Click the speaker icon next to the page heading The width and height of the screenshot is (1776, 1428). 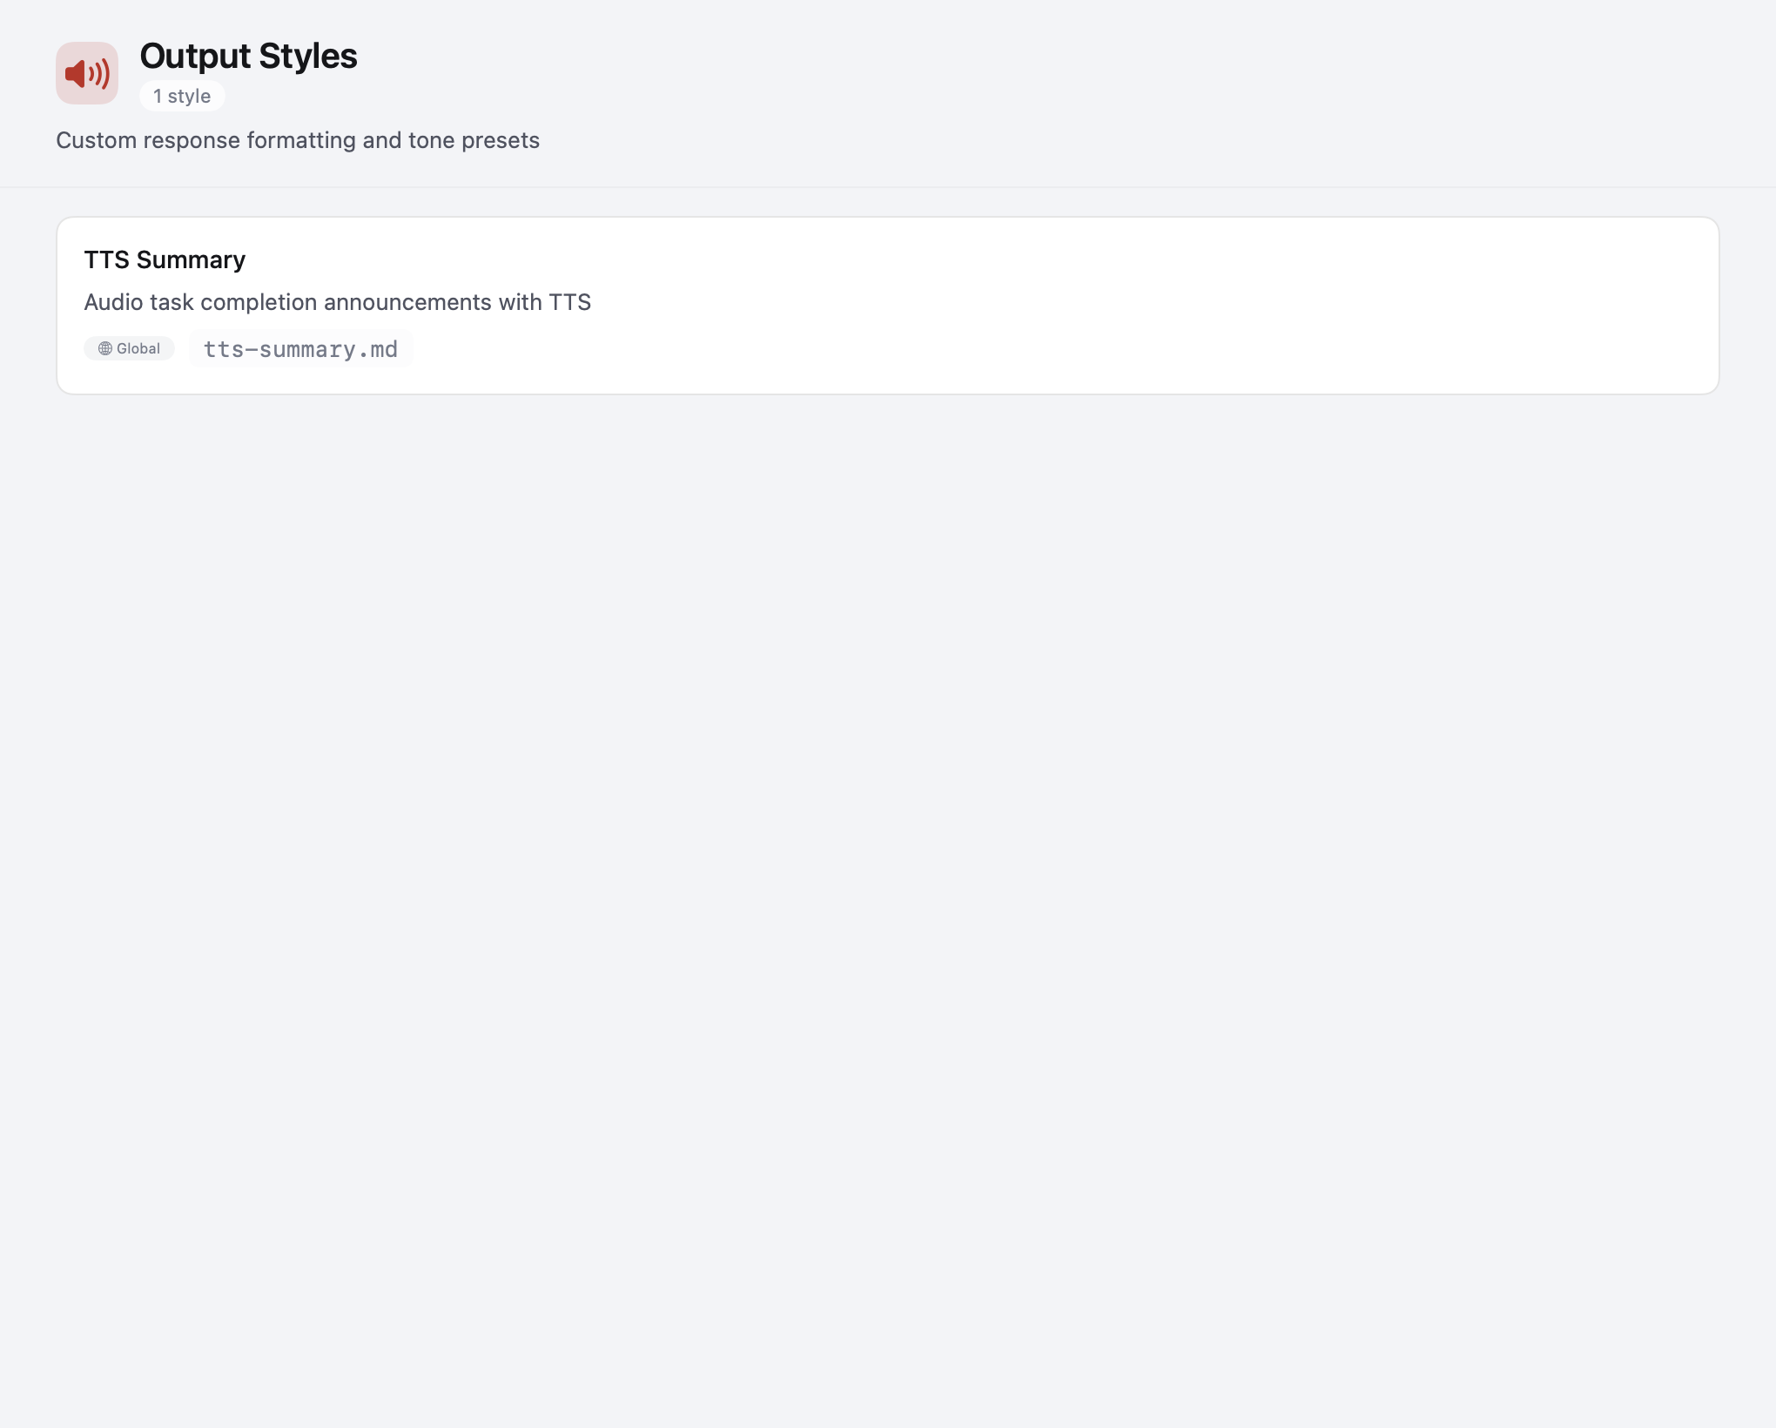pos(87,73)
